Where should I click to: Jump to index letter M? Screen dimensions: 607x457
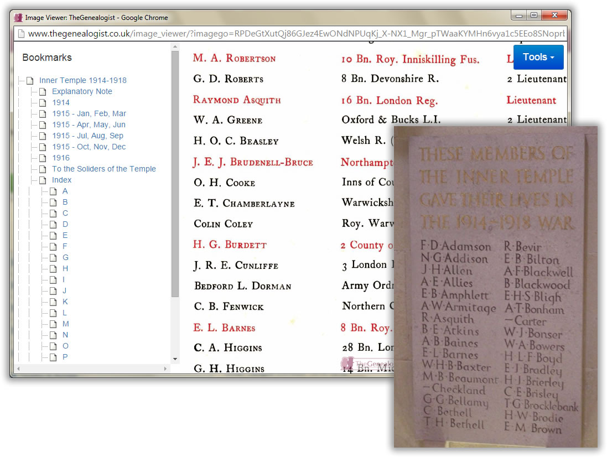click(x=65, y=324)
